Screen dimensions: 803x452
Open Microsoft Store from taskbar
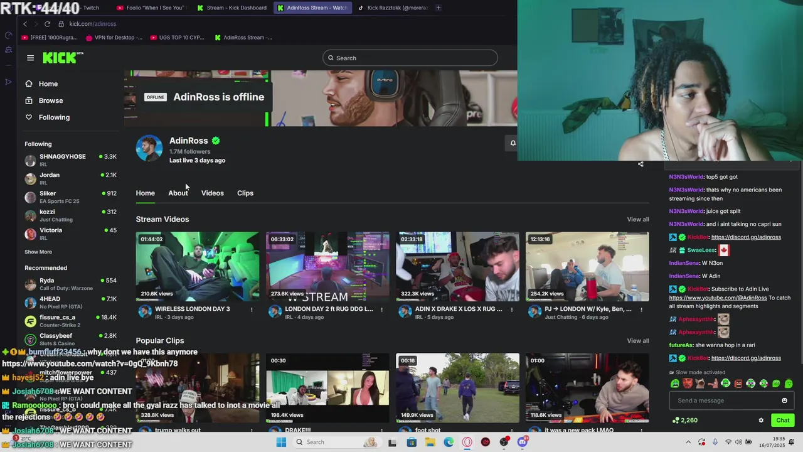(412, 442)
